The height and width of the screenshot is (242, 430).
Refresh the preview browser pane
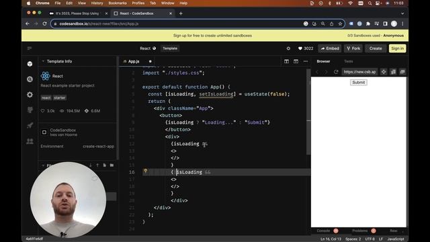coord(336,72)
